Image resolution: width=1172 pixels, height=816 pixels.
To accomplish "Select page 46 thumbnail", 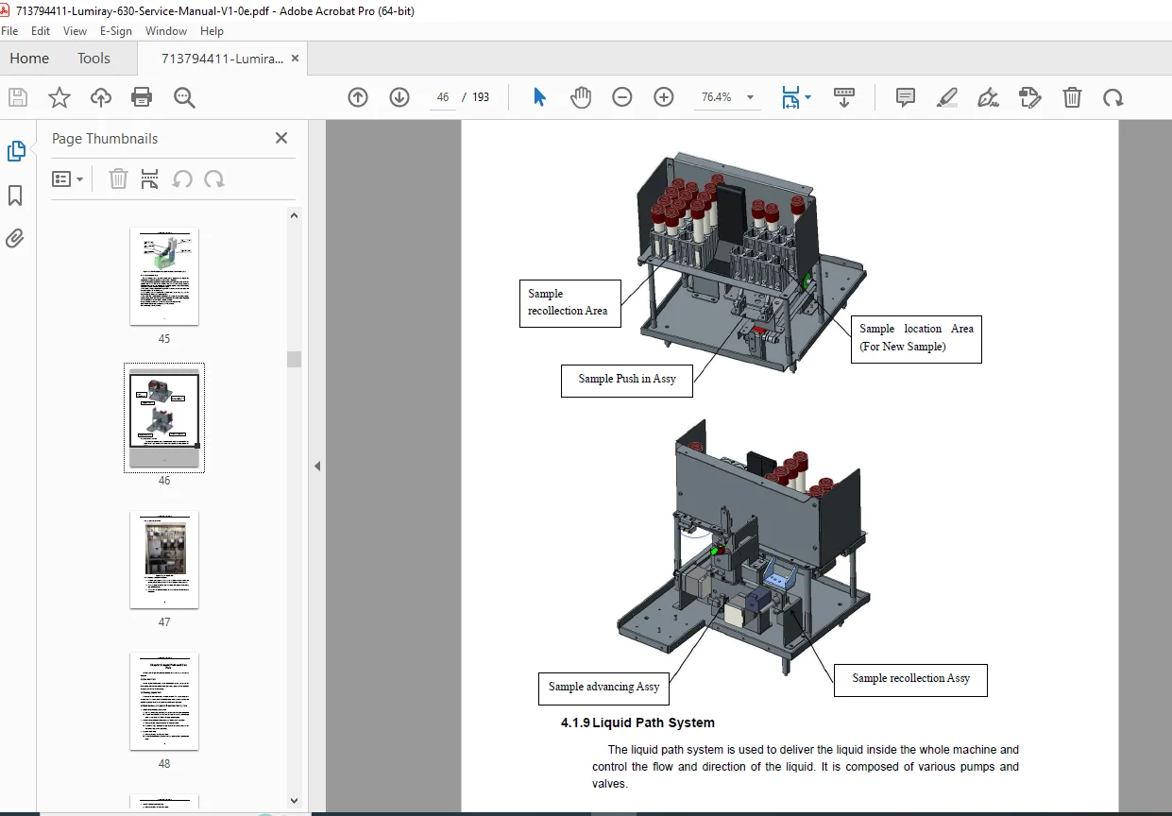I will 164,418.
